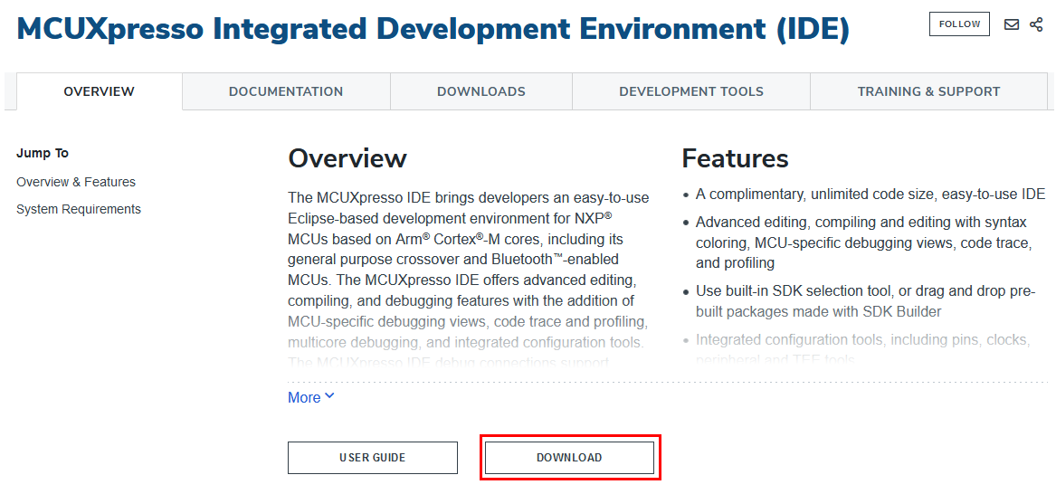Click the Features heading
This screenshot has height=494, width=1056.
735,159
